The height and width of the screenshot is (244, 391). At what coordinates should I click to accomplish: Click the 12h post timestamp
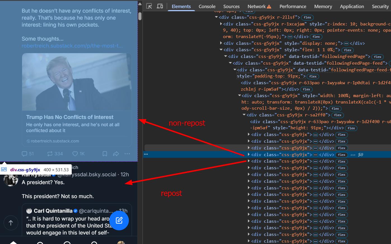[125, 175]
